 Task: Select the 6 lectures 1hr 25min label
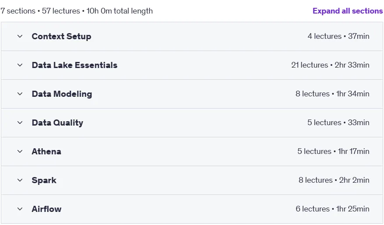click(332, 209)
